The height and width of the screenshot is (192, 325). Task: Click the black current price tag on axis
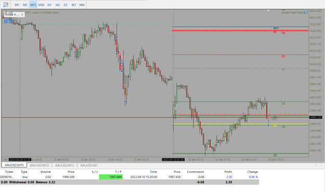coord(316,117)
